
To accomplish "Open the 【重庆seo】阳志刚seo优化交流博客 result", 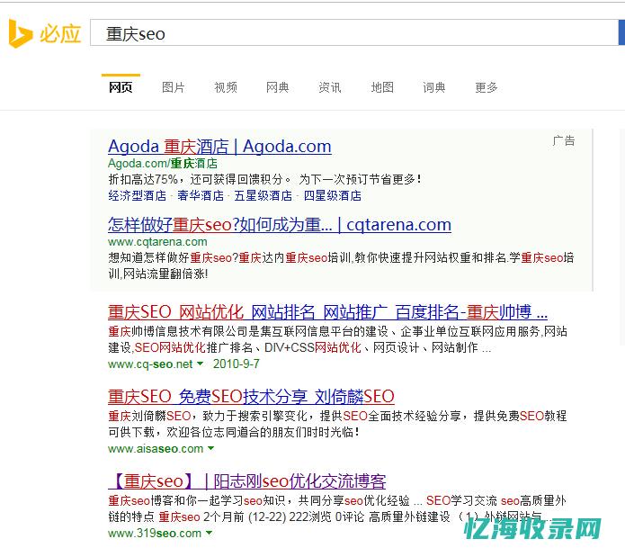I will 247,481.
